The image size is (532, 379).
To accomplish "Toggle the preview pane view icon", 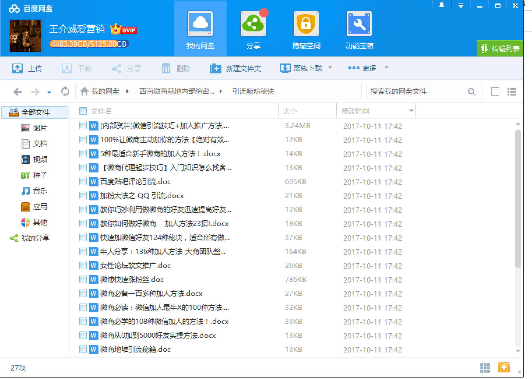I will [495, 92].
